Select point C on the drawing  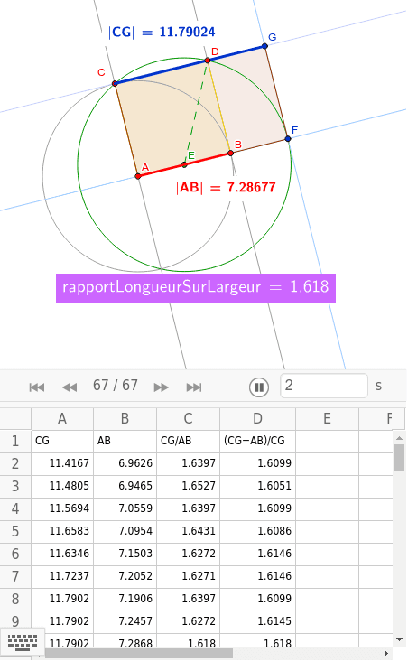tap(115, 84)
